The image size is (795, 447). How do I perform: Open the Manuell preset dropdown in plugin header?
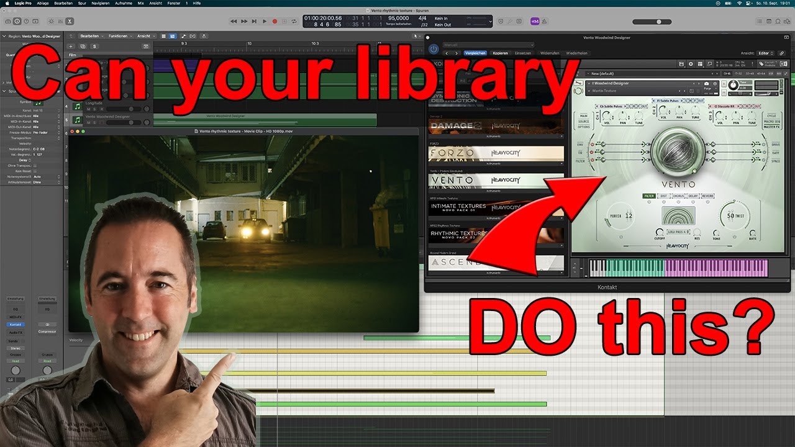coord(488,45)
